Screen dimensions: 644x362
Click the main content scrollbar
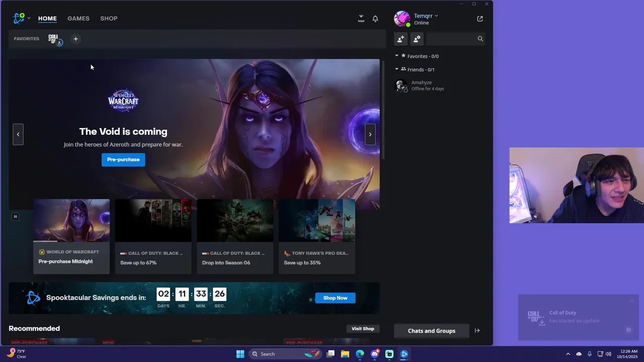[x=383, y=110]
